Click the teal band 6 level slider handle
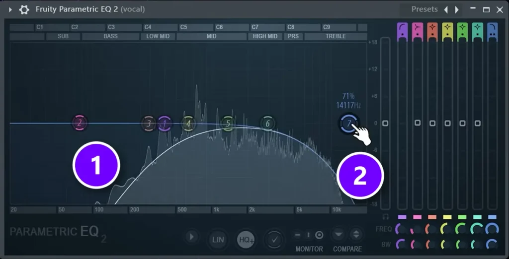Image resolution: width=509 pixels, height=259 pixels. tap(478, 123)
